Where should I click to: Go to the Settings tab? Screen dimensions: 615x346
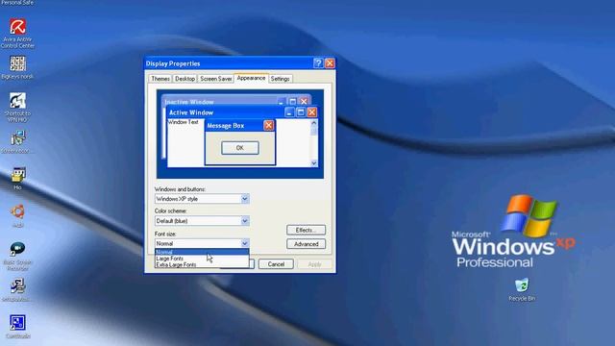pyautogui.click(x=280, y=79)
